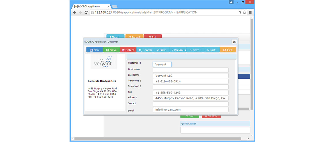The image size is (325, 142).
Task: Click the Fax number field
Action: 191,93
